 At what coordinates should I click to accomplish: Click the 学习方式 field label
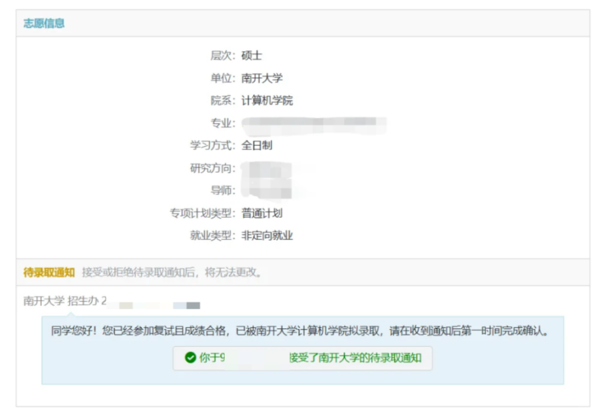(x=213, y=145)
